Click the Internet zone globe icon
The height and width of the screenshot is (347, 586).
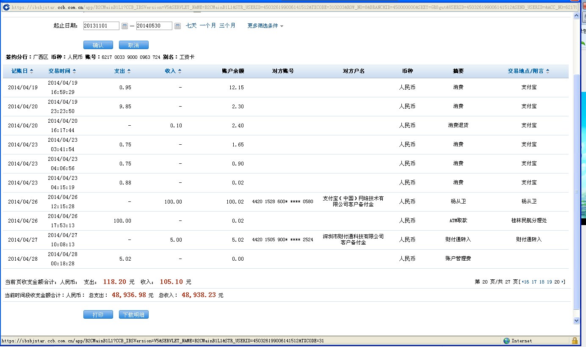[x=506, y=341]
